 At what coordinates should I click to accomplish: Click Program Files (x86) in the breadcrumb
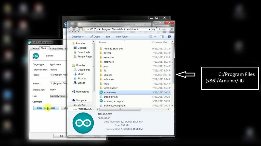coord(112,29)
